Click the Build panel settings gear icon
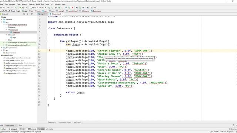 click(234, 125)
